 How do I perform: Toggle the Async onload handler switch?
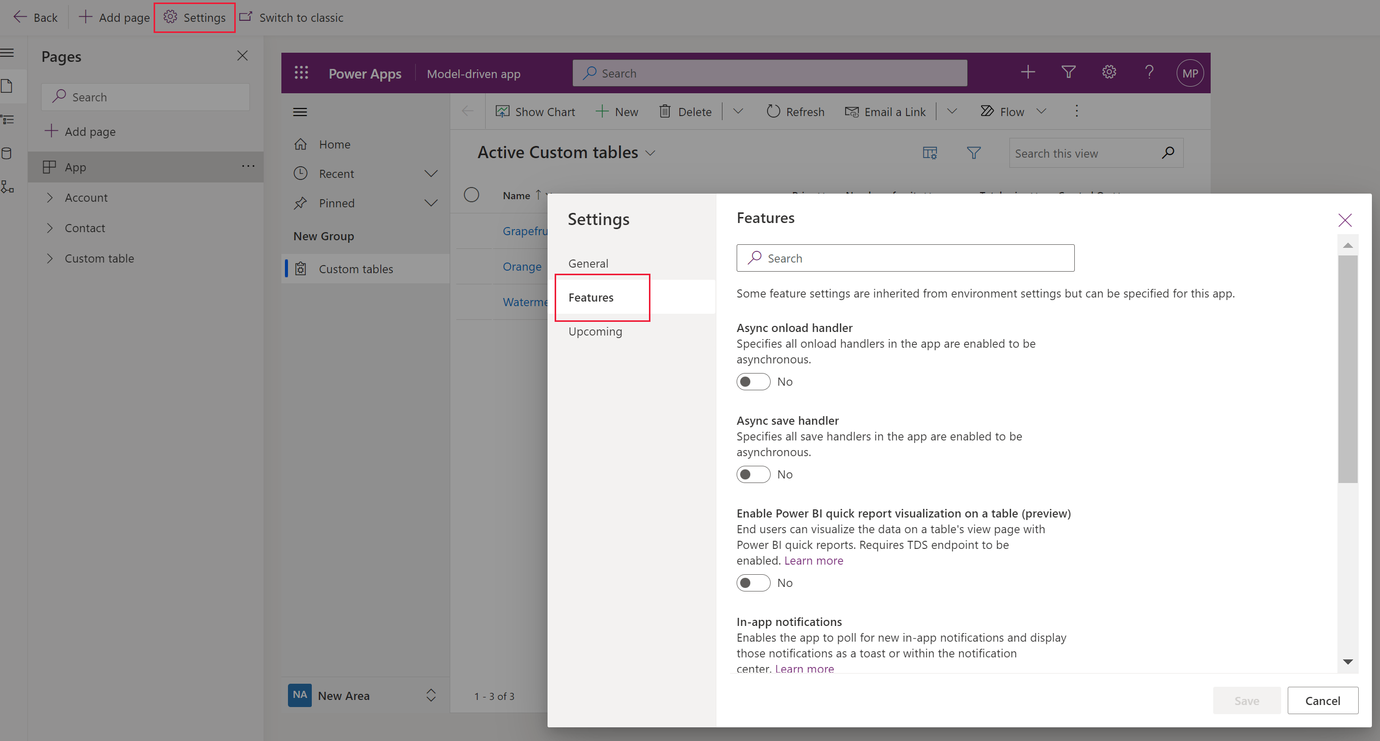pyautogui.click(x=753, y=382)
